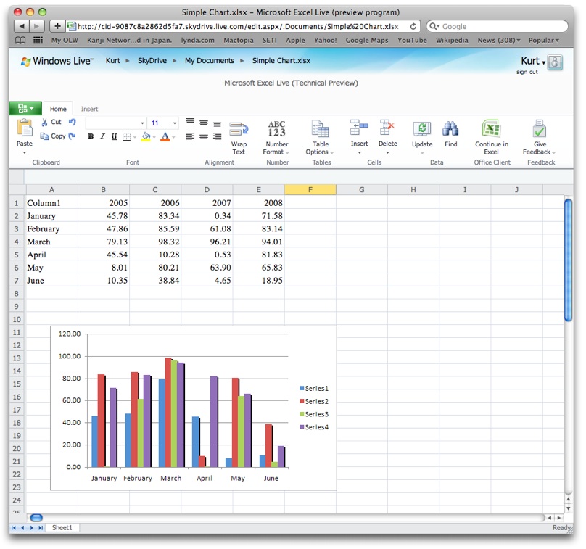The image size is (586, 549).
Task: Toggle align text left
Action: (x=190, y=136)
